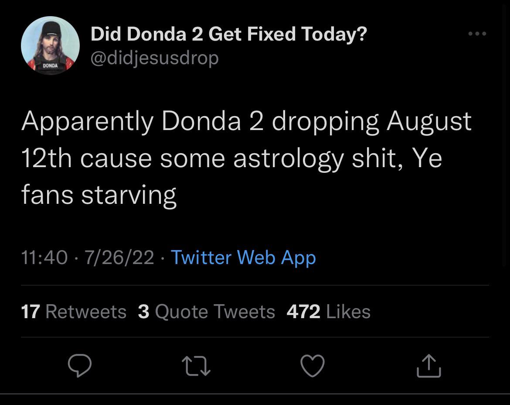Screen dimensions: 510x405
Task: Open the three-dot more options menu
Action: click(x=477, y=34)
